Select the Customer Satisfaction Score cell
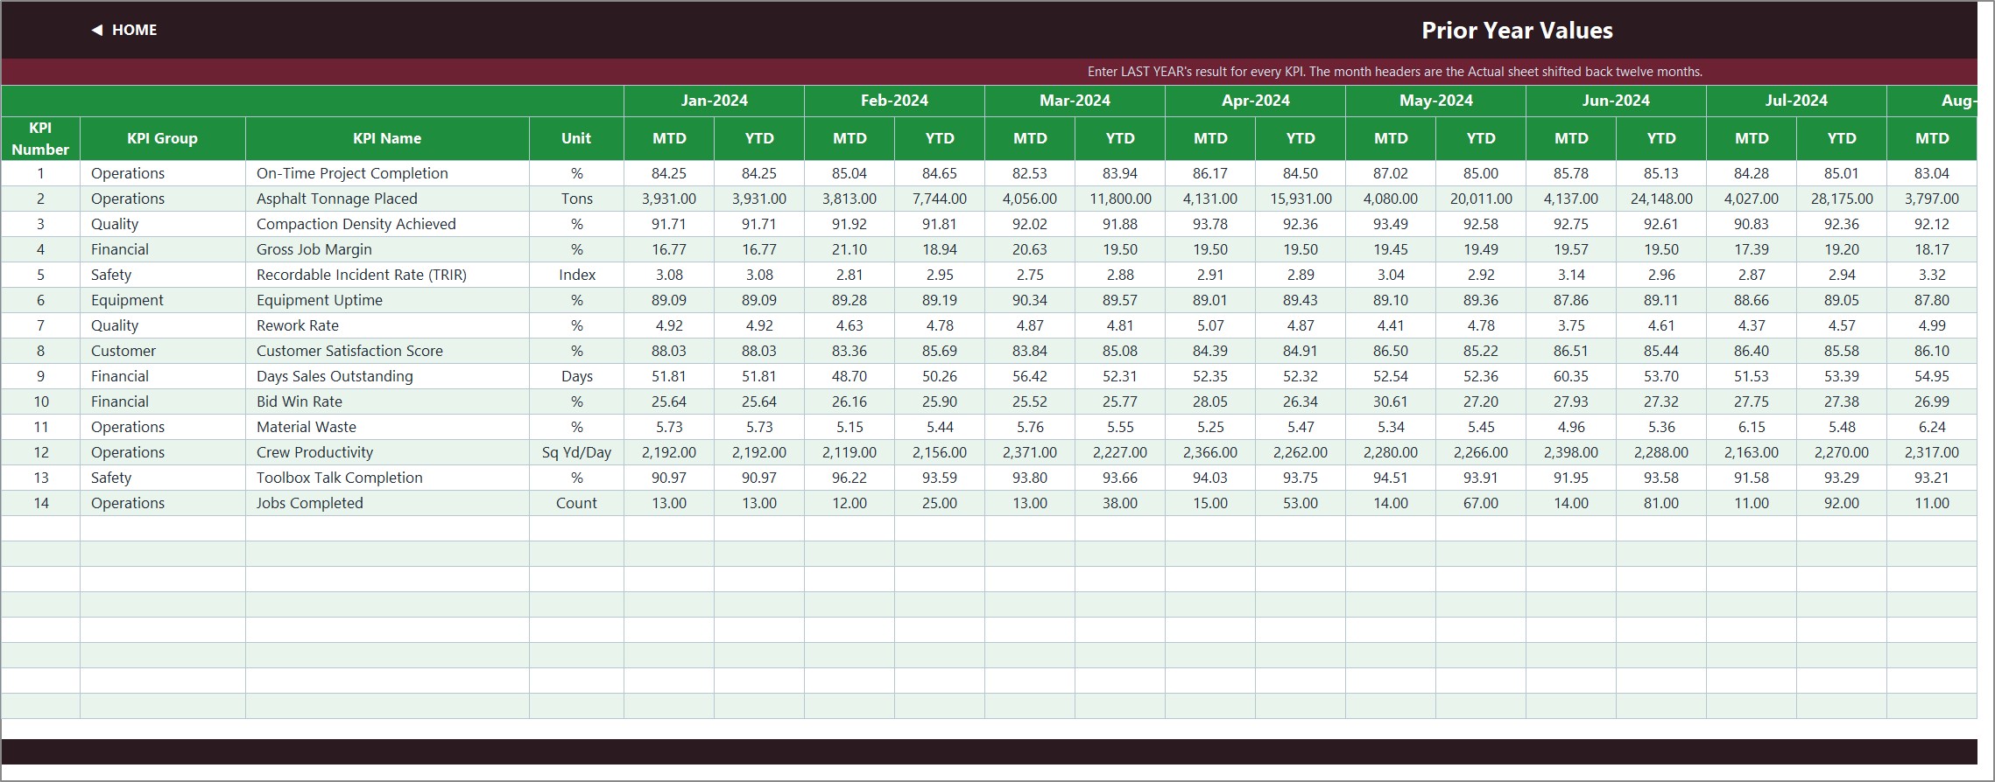Image resolution: width=1995 pixels, height=782 pixels. point(387,351)
